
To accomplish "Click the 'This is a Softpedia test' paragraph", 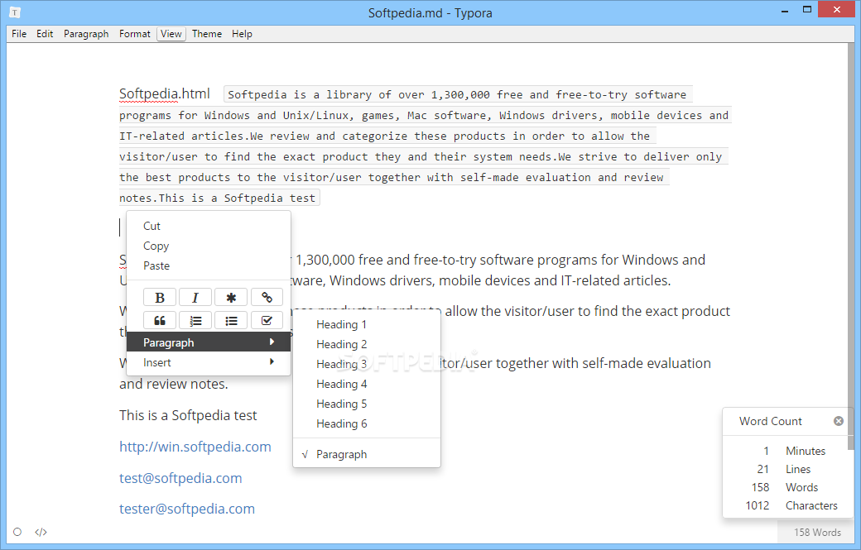I will coord(188,416).
